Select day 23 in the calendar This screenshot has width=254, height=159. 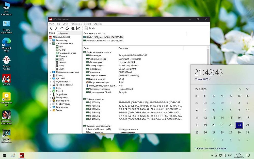(239, 125)
